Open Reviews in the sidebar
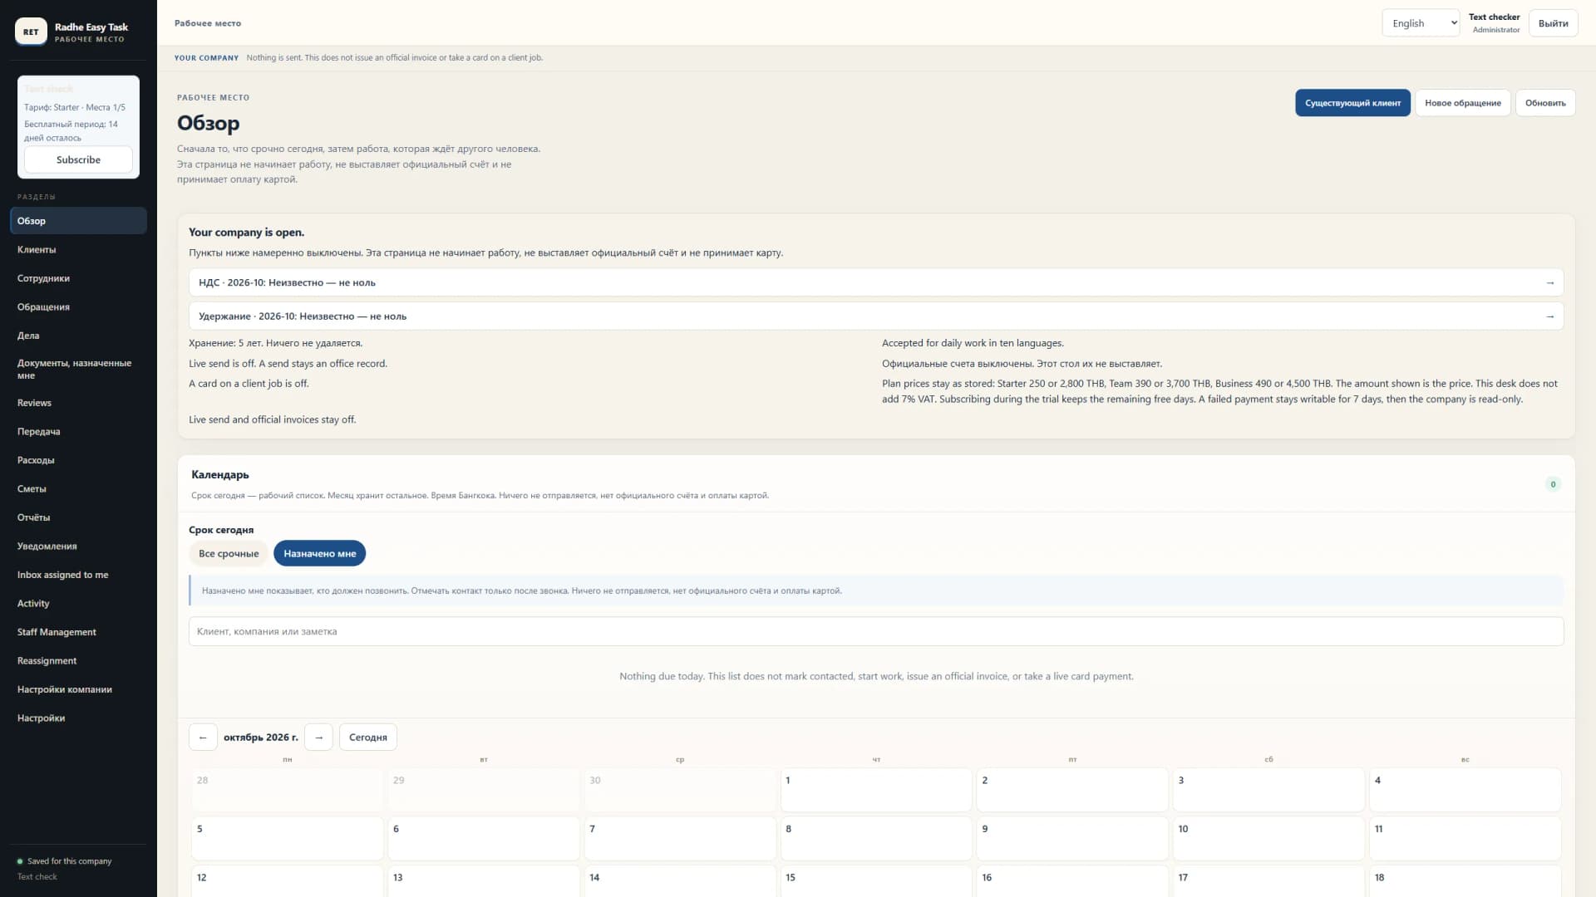Image resolution: width=1596 pixels, height=897 pixels. pos(78,403)
